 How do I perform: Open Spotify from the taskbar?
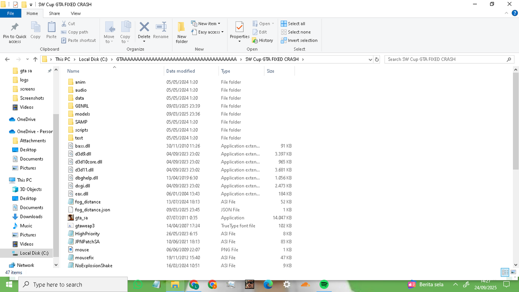324,285
